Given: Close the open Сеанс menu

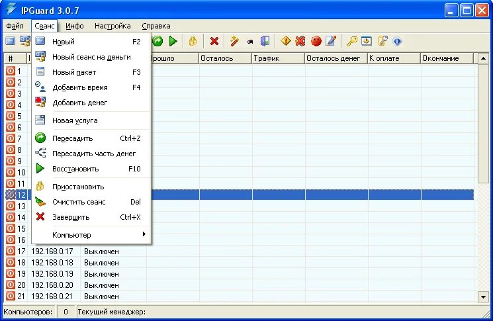Looking at the screenshot, I should 44,26.
